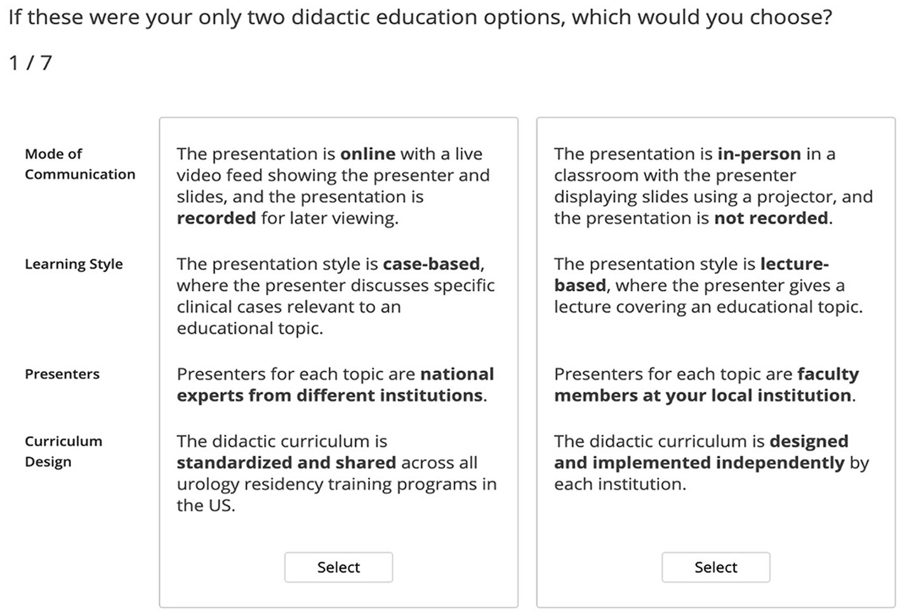Click the bold word online
Image resolution: width=900 pixels, height=615 pixels.
click(x=368, y=154)
